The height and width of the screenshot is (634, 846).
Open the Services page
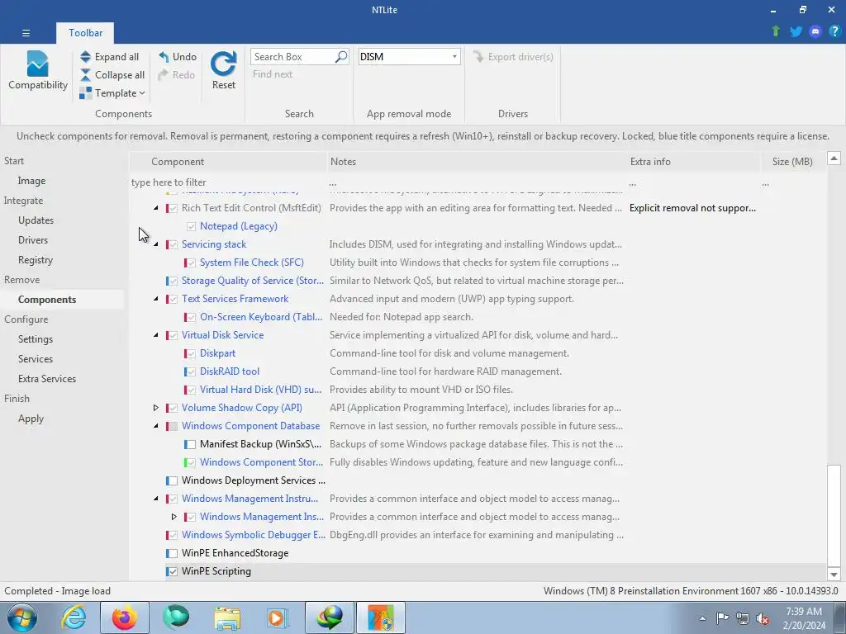35,359
